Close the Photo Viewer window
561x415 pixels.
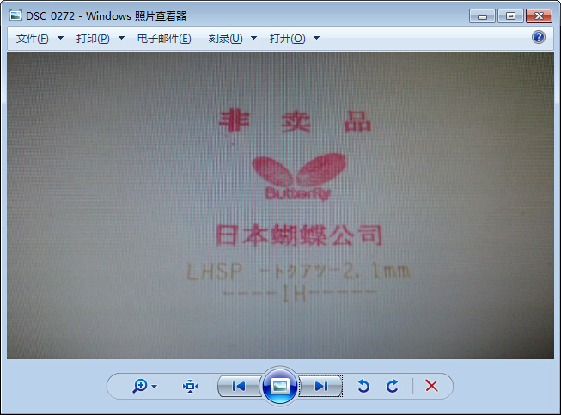[x=540, y=15]
